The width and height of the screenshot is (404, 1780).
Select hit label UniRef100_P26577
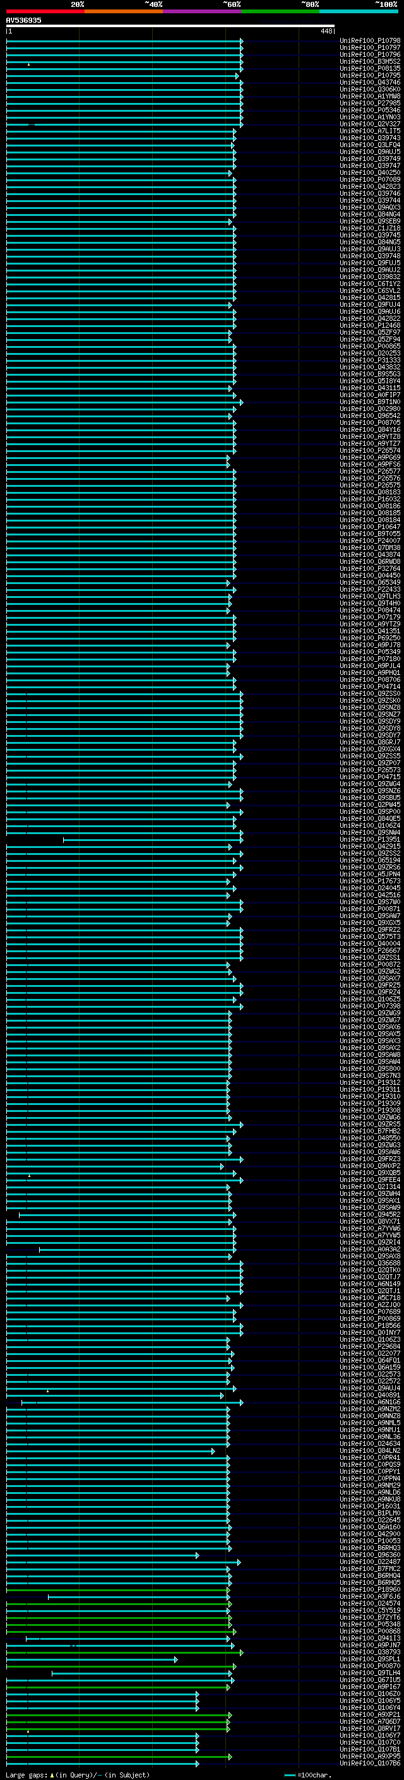pos(370,471)
